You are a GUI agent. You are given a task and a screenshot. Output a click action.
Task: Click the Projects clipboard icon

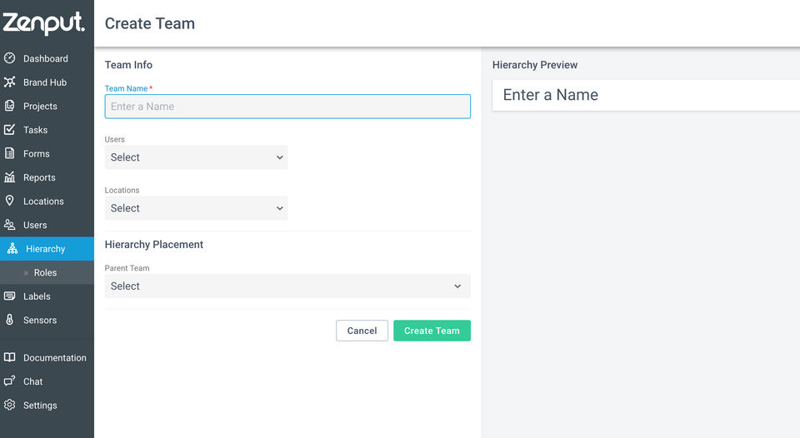10,106
